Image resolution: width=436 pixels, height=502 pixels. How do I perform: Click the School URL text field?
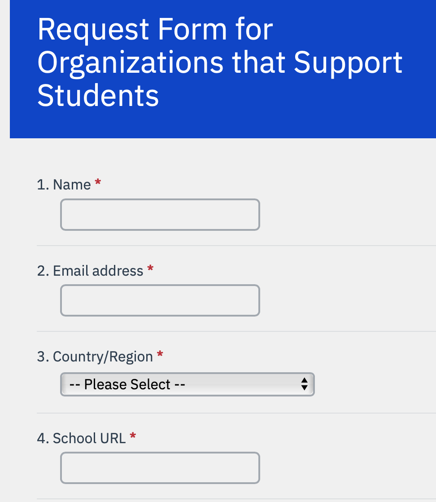[x=160, y=468]
